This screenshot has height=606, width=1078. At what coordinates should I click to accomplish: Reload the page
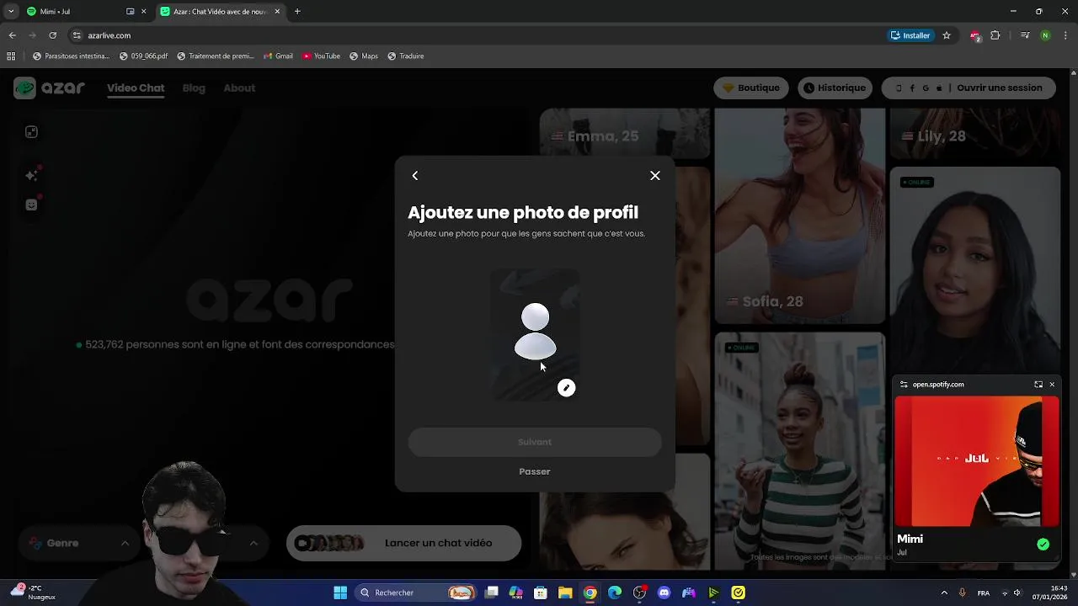tap(52, 35)
